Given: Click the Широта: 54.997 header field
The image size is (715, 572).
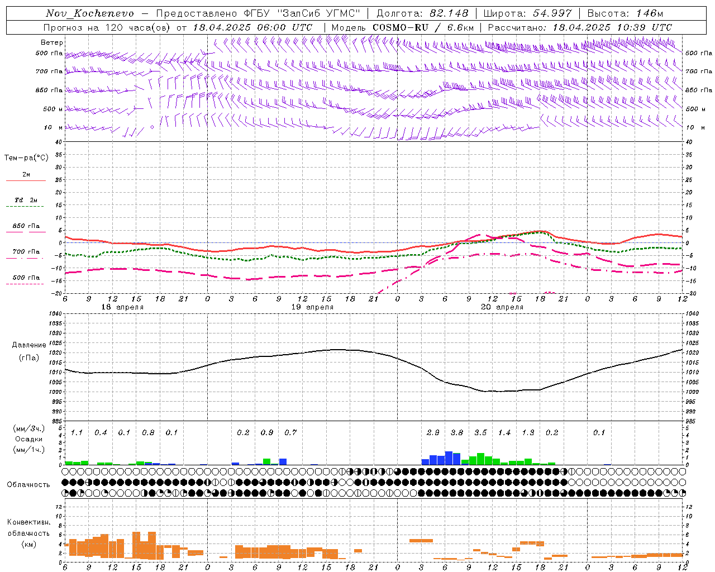Looking at the screenshot, I should 527,13.
